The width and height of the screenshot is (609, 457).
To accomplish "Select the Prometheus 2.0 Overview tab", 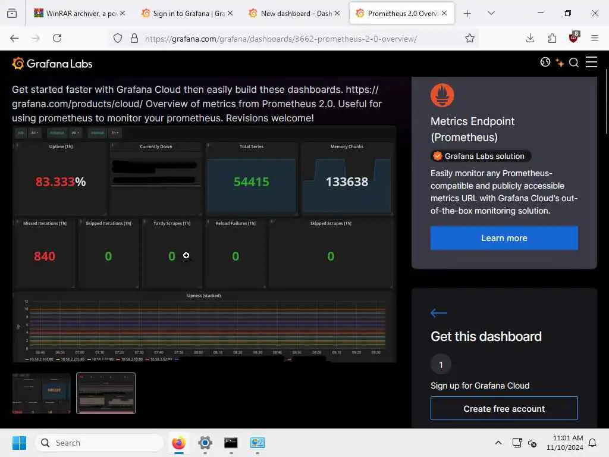I will tap(401, 13).
